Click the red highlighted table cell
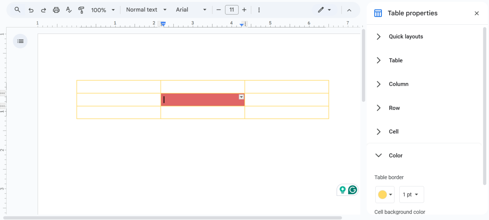489x220 pixels. click(x=203, y=100)
